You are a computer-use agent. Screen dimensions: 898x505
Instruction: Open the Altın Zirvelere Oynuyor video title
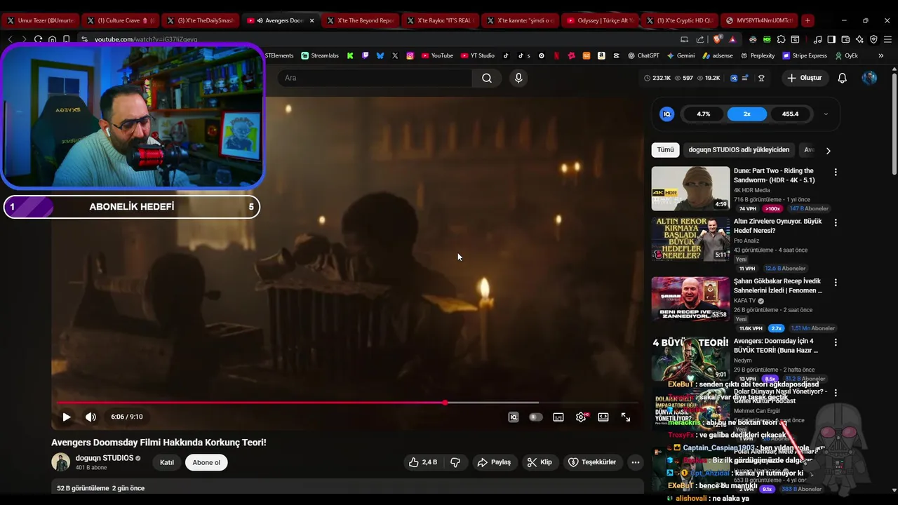(777, 226)
